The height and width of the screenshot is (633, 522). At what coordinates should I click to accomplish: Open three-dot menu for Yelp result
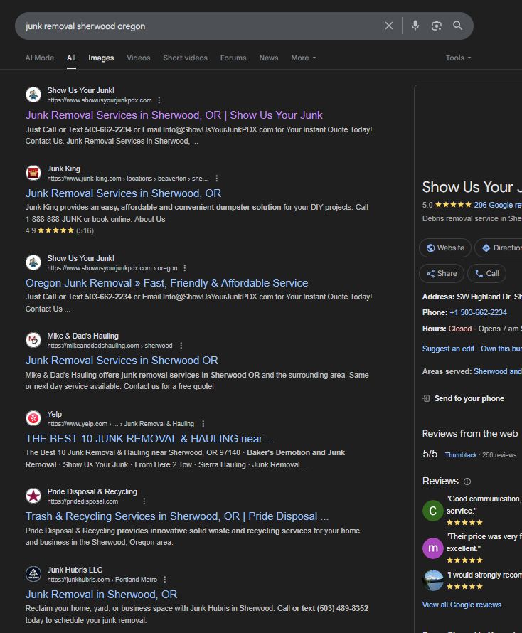(203, 424)
